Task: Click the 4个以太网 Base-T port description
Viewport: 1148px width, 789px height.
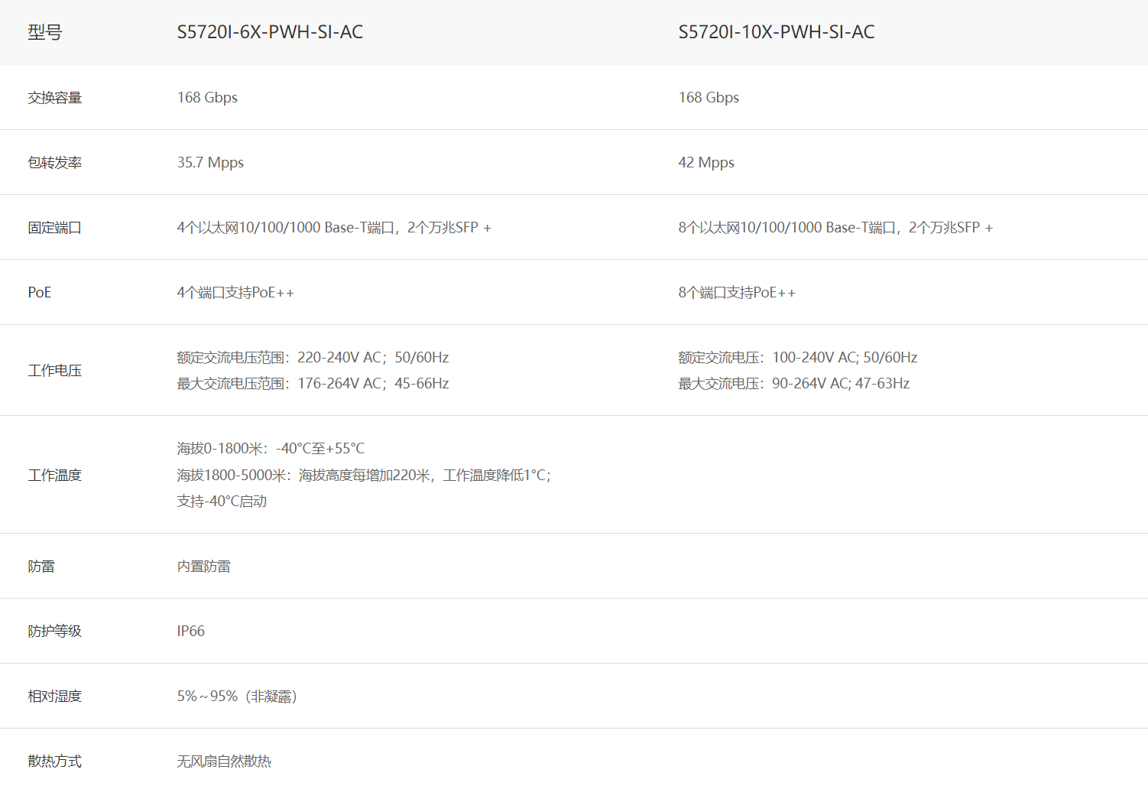Action: pyautogui.click(x=333, y=228)
